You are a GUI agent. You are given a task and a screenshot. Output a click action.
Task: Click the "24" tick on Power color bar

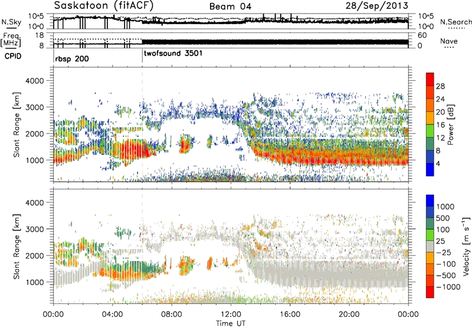(x=440, y=99)
